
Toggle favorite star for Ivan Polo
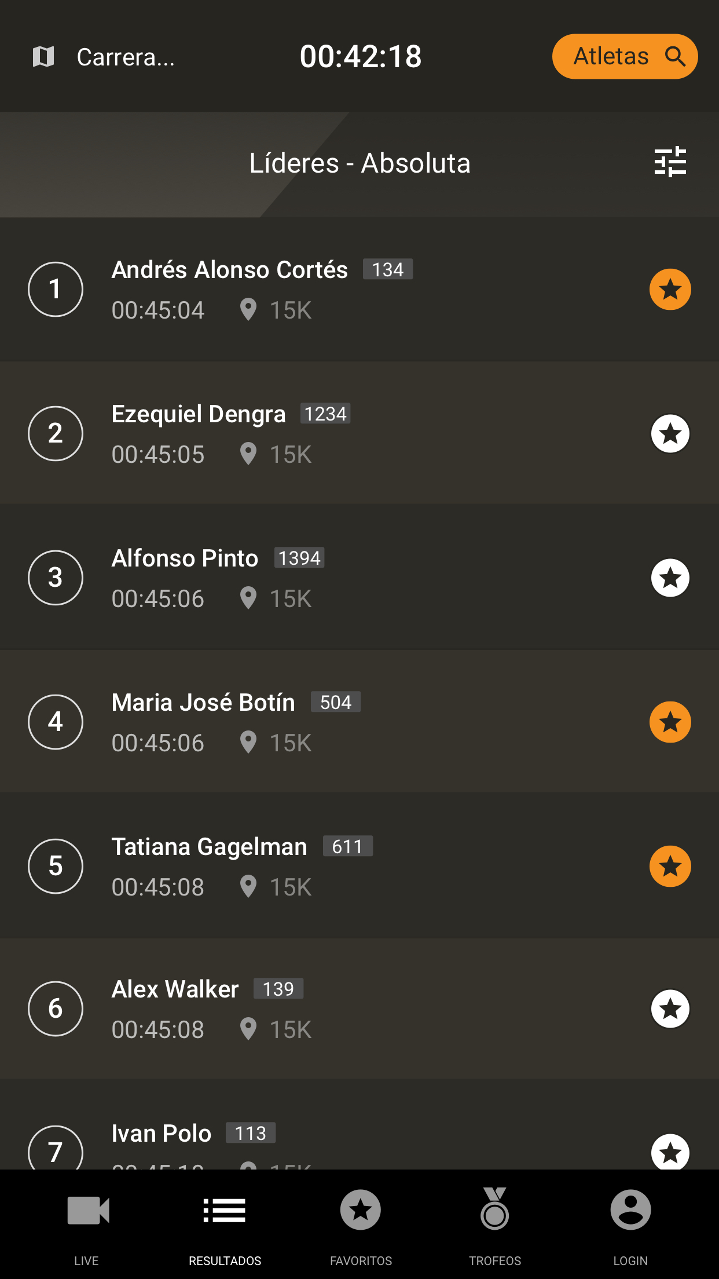tap(670, 1152)
